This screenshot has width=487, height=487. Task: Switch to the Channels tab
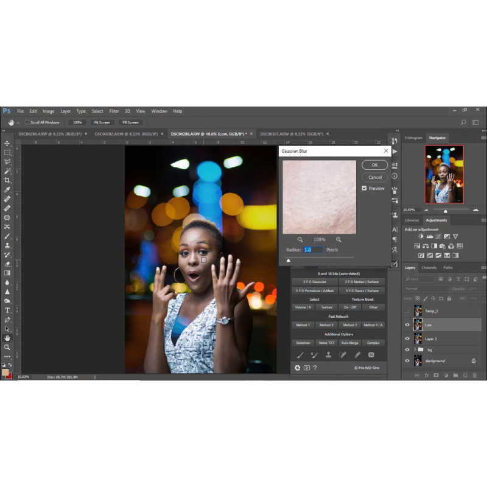(429, 268)
